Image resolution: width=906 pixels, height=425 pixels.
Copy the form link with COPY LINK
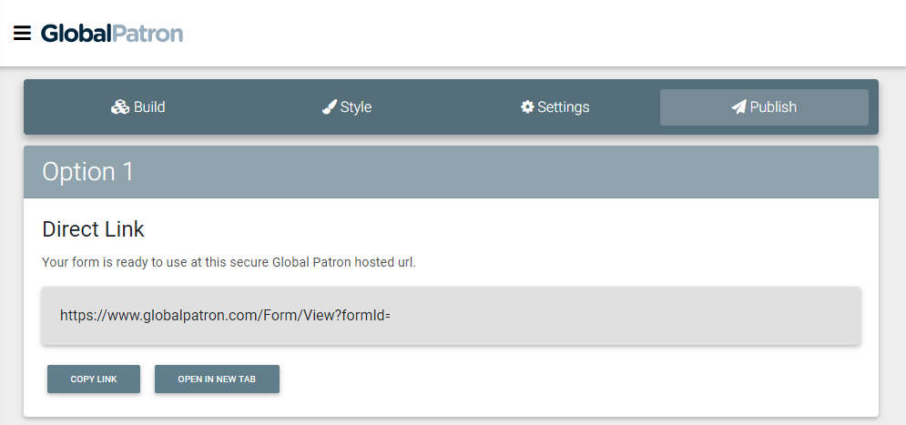[x=94, y=379]
